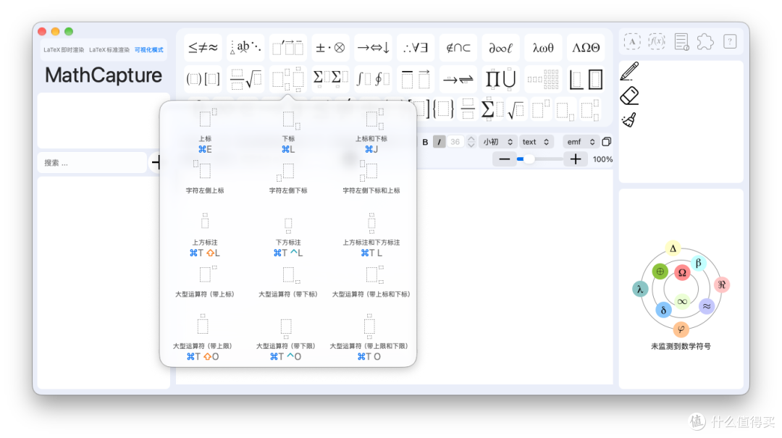Toggle italic formatting (I)

pos(439,142)
